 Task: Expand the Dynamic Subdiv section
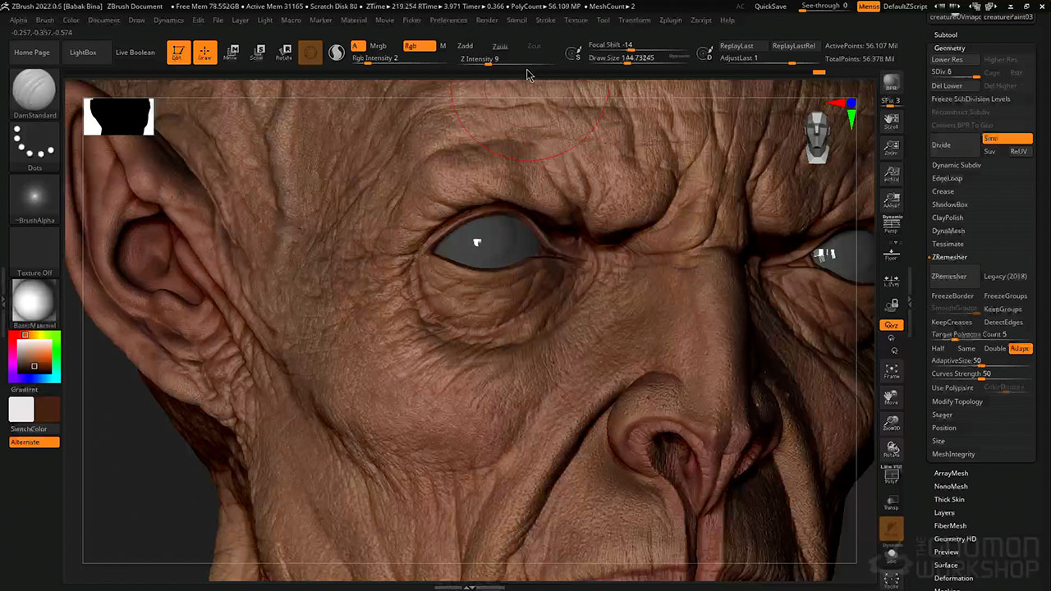(x=956, y=165)
